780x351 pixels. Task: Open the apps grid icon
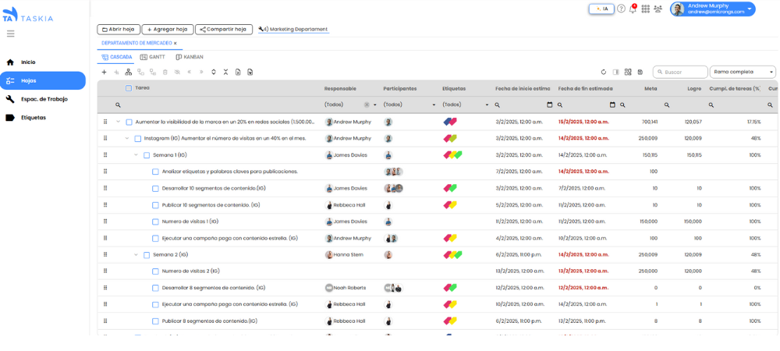pyautogui.click(x=645, y=9)
